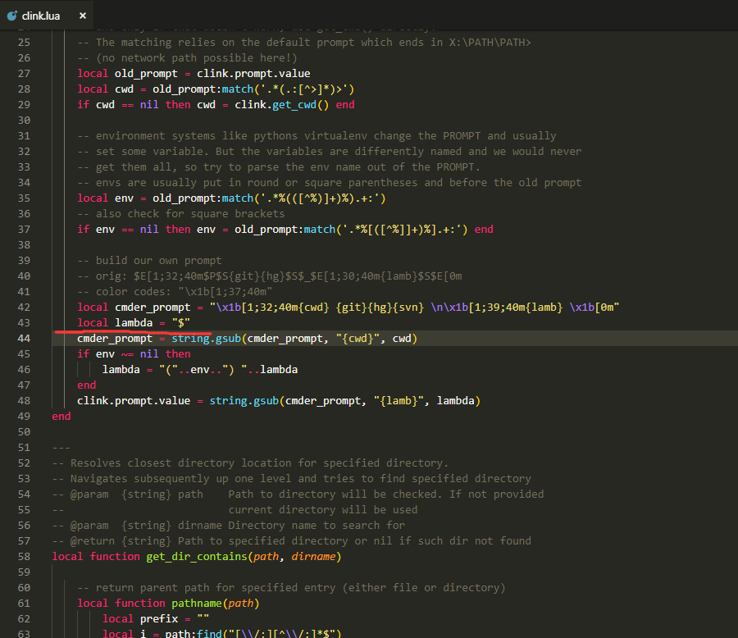The height and width of the screenshot is (638, 738).
Task: Click function name 'pathname' on line 61
Action: pos(197,604)
